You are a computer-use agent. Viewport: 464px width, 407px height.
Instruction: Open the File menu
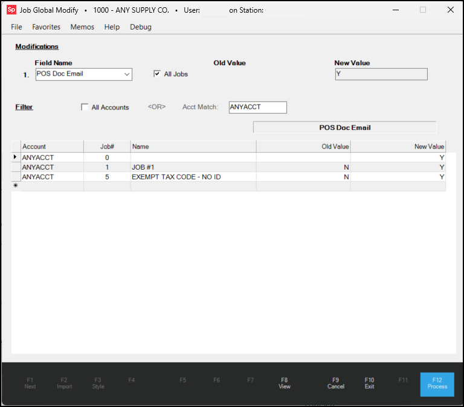[x=16, y=27]
